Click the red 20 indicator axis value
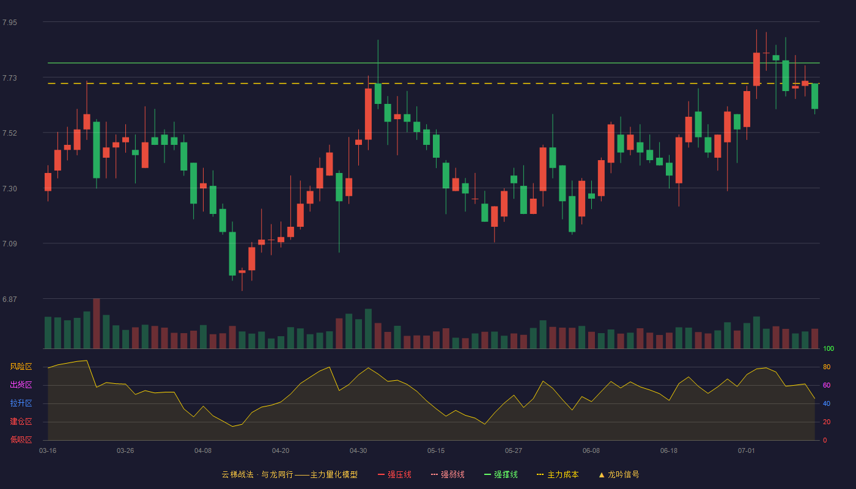 click(827, 422)
